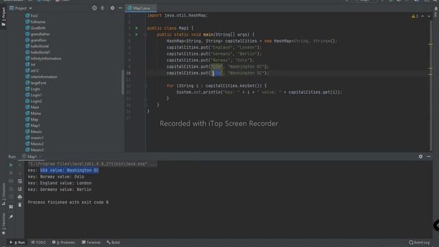439x247 pixels.
Task: Open the editor warnings indicator
Action: coord(415,16)
